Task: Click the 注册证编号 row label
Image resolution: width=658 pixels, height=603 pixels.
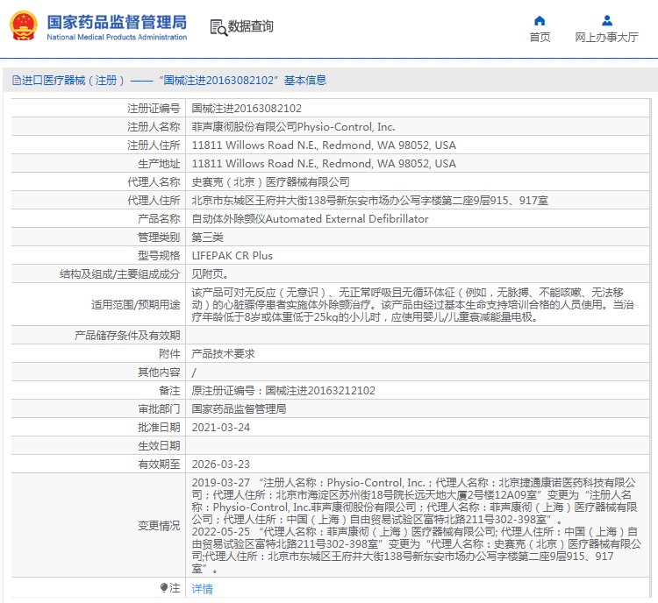Action: pos(154,109)
